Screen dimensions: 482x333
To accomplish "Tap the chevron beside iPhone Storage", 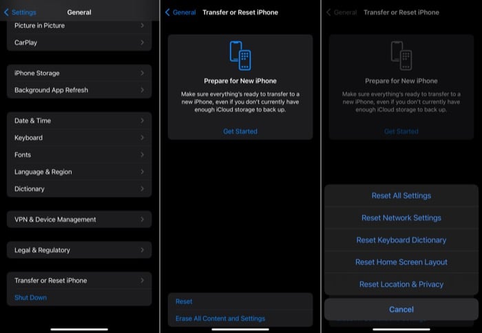I will (x=142, y=73).
